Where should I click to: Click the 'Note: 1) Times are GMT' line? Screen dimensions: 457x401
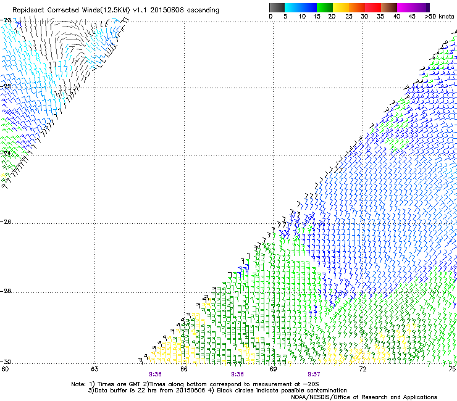(x=195, y=384)
